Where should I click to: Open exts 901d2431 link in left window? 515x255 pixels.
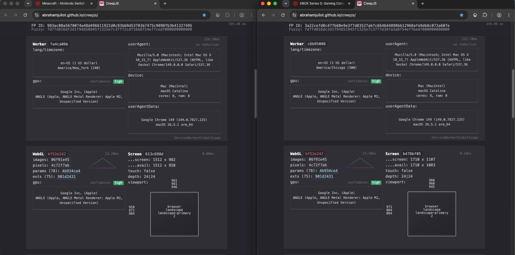point(67,177)
